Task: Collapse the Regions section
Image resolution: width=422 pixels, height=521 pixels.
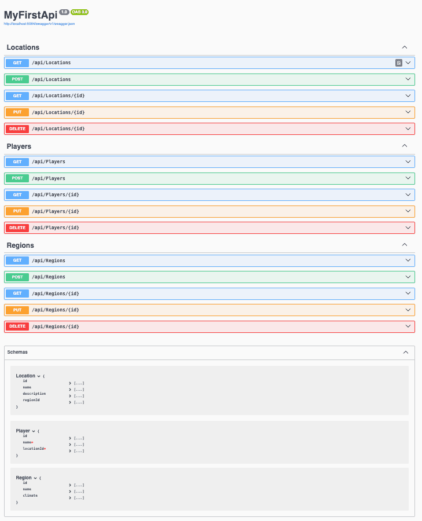Action: (405, 245)
